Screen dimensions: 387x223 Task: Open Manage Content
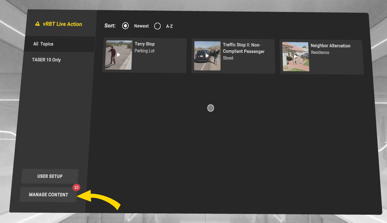48,195
